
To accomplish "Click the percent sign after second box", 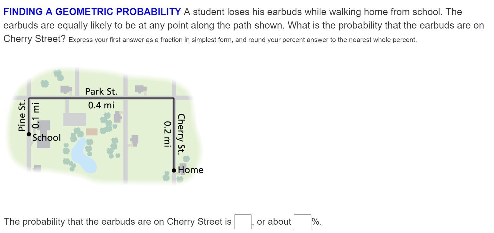I will point(316,222).
